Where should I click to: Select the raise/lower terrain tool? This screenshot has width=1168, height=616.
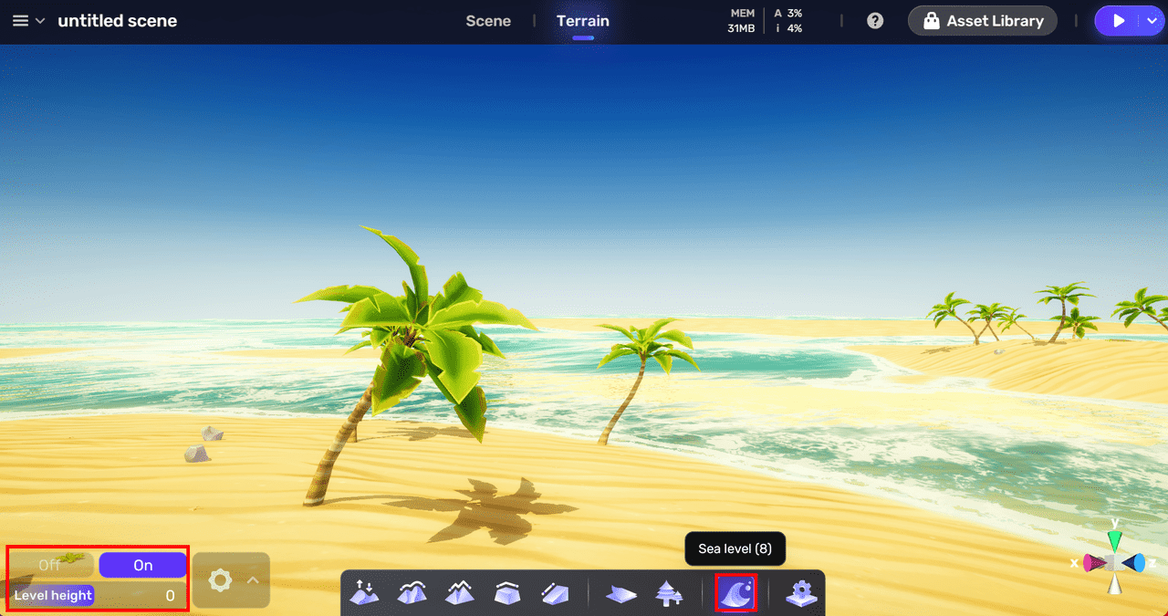pyautogui.click(x=365, y=593)
